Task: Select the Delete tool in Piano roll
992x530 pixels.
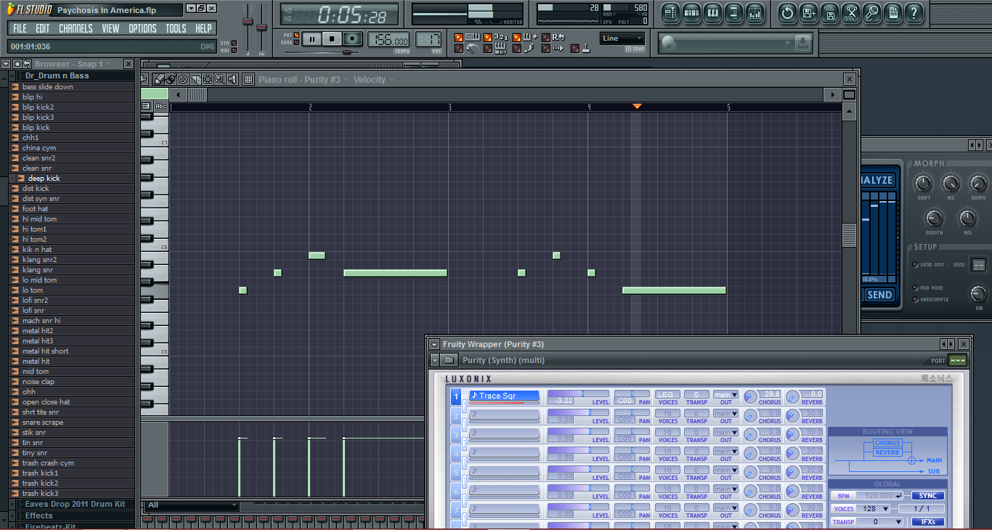Action: pyautogui.click(x=183, y=80)
